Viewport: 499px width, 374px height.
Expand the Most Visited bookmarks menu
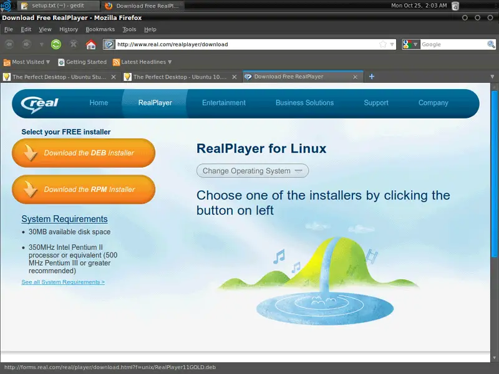[48, 62]
